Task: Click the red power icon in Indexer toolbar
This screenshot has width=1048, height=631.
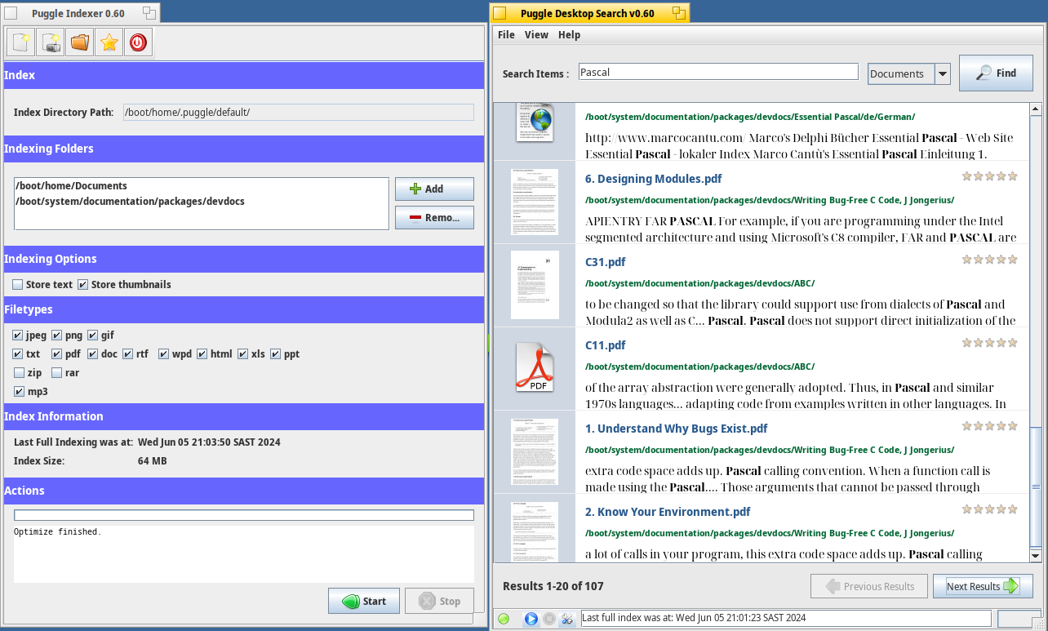Action: coord(138,42)
